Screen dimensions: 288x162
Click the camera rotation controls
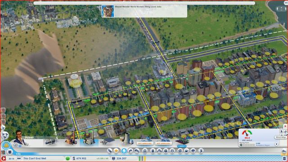[282, 9]
